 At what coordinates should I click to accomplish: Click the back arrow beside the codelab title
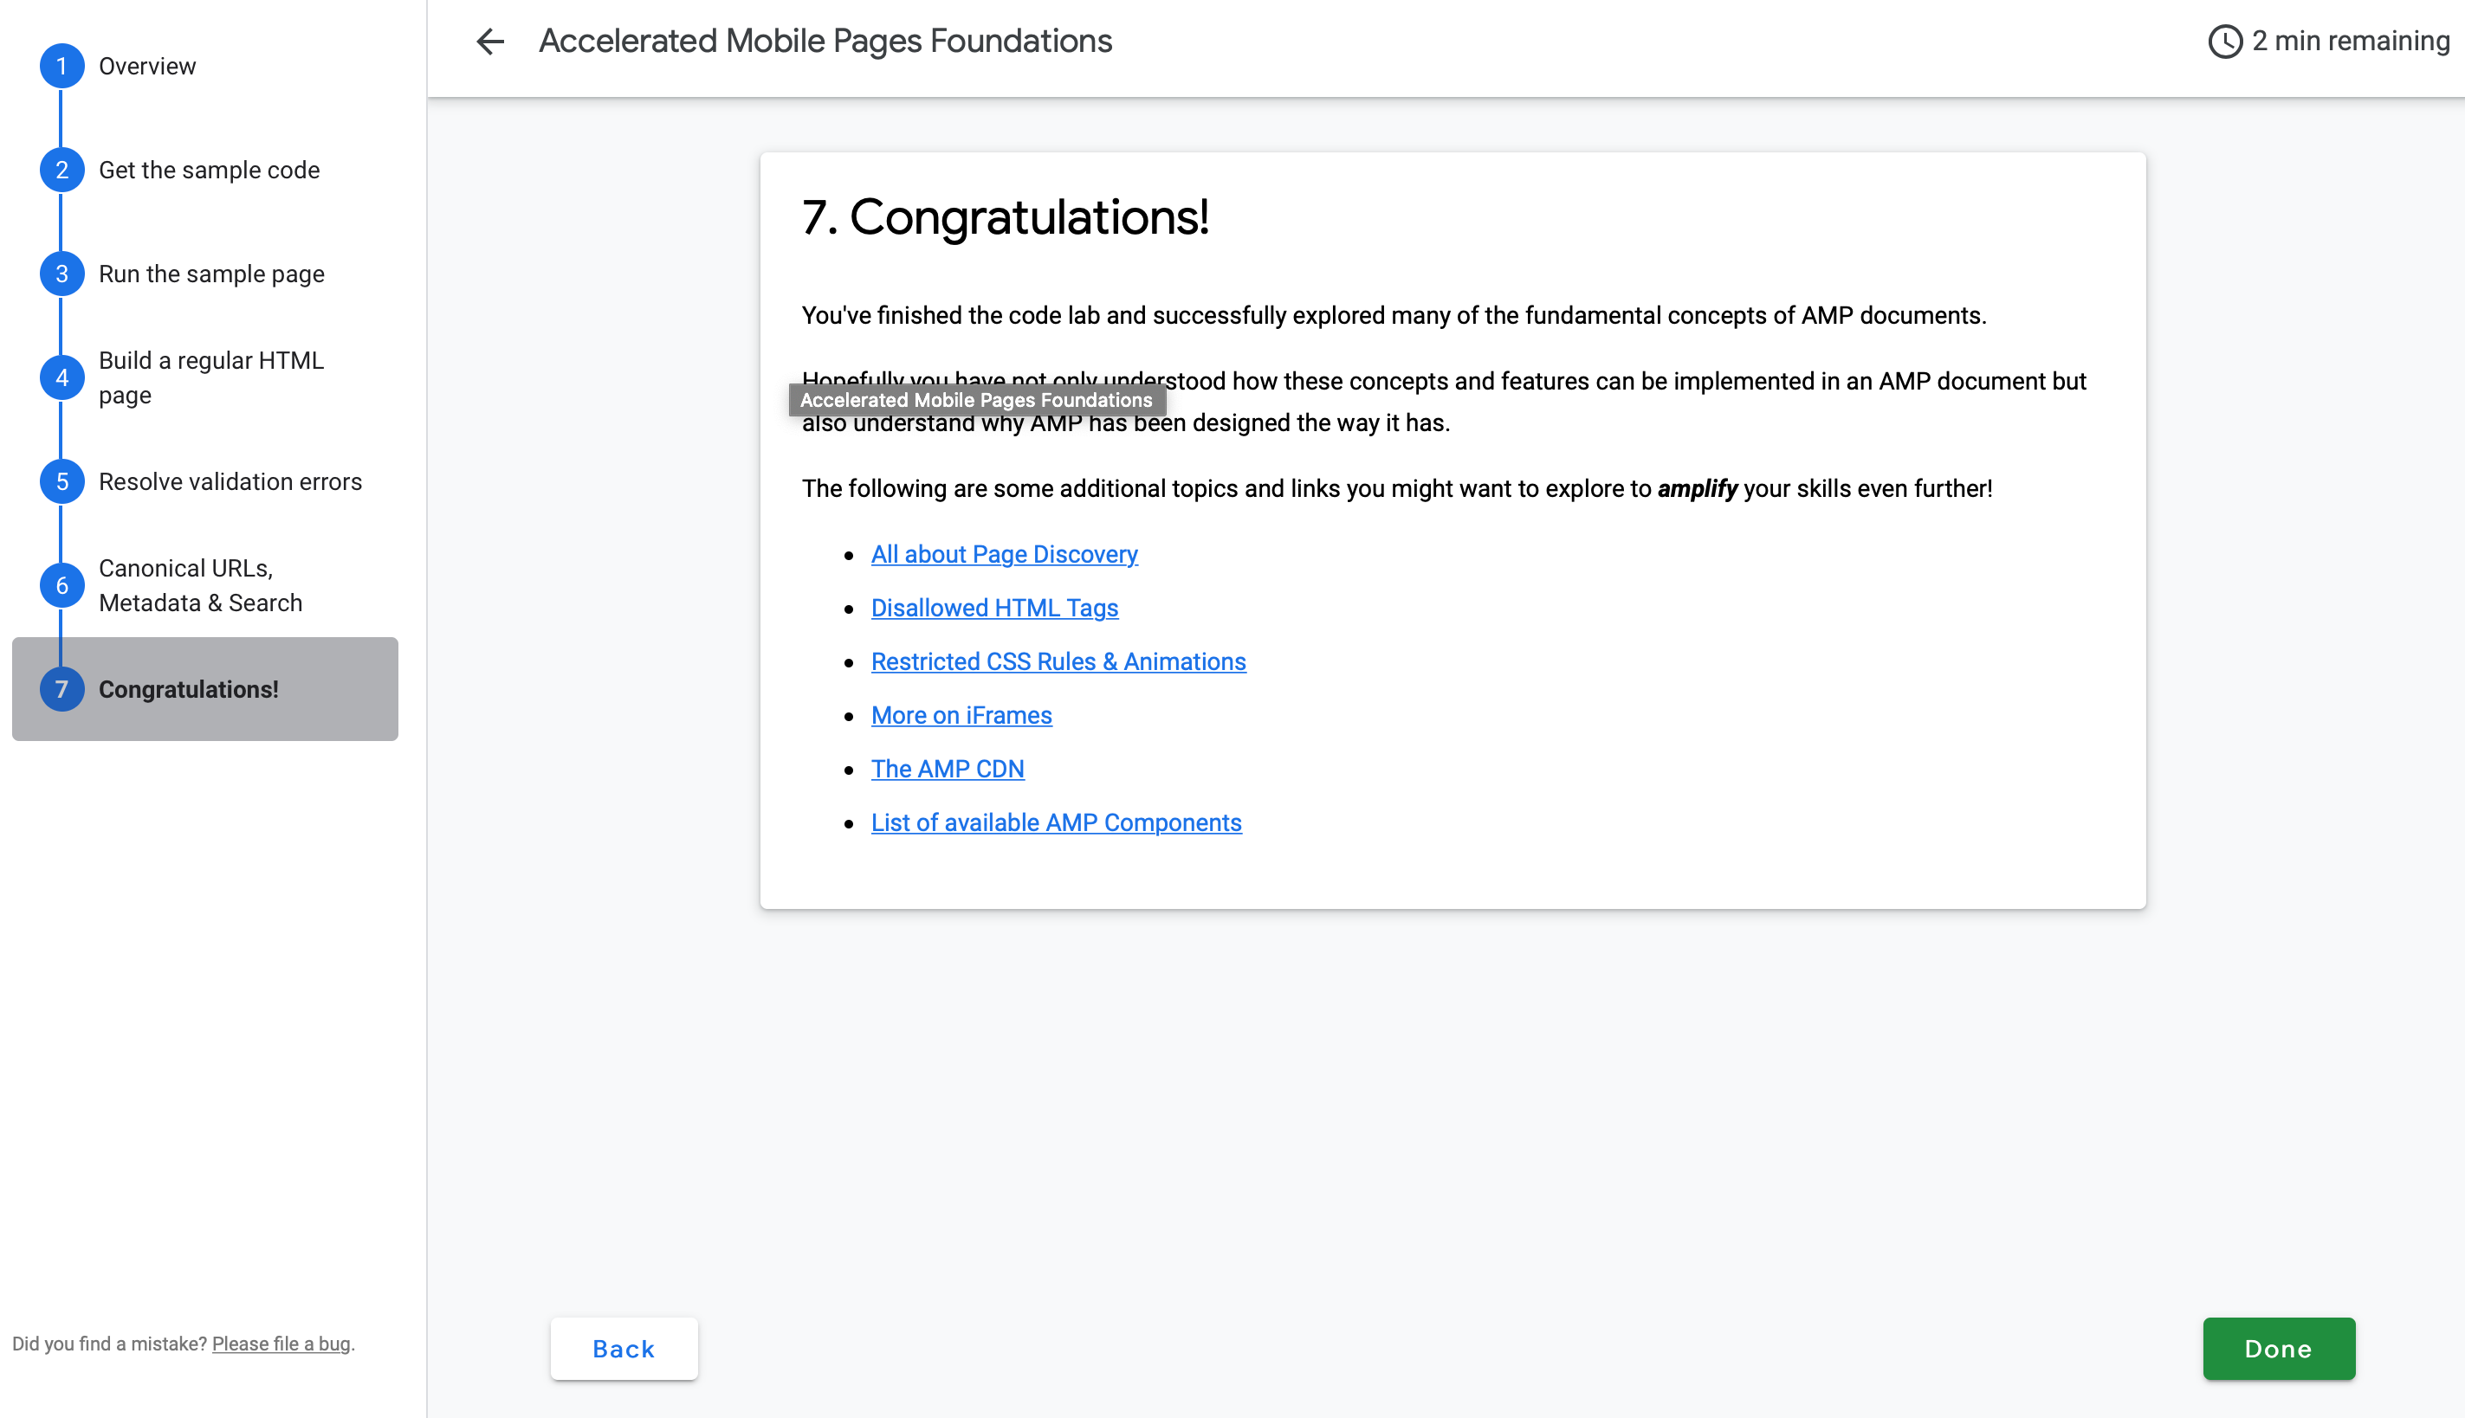coord(490,41)
